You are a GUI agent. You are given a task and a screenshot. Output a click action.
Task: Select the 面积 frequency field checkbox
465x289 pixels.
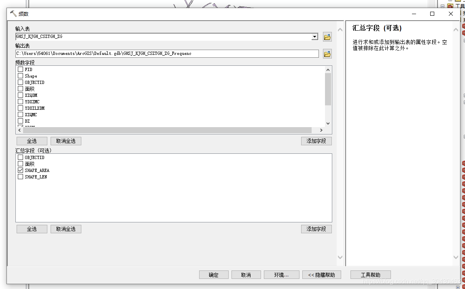(20, 88)
